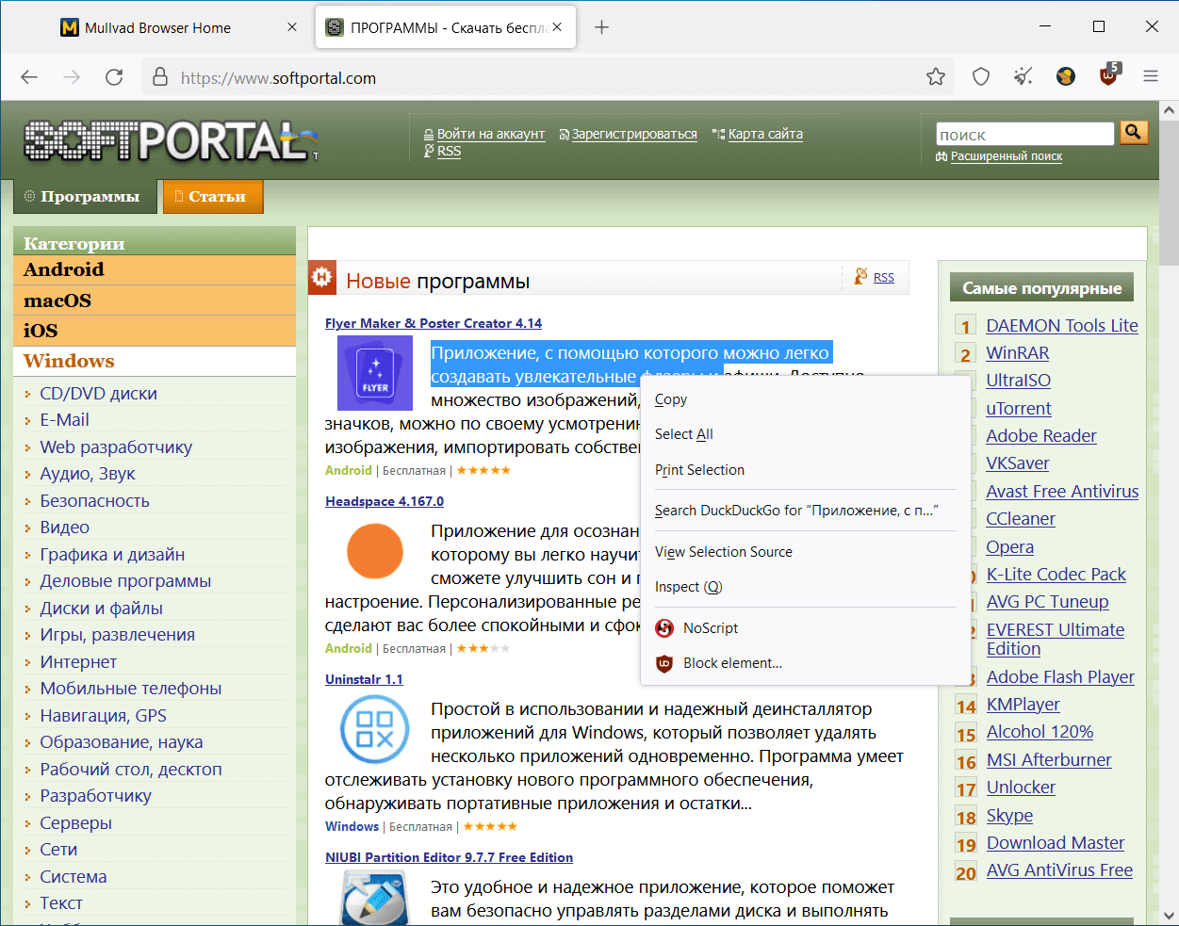Image resolution: width=1179 pixels, height=926 pixels.
Task: Open Adobe Flash Player link
Action: (1060, 677)
